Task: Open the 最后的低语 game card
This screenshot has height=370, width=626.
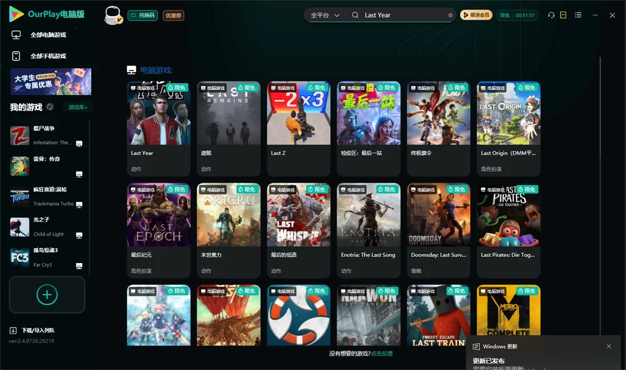Action: 299,230
